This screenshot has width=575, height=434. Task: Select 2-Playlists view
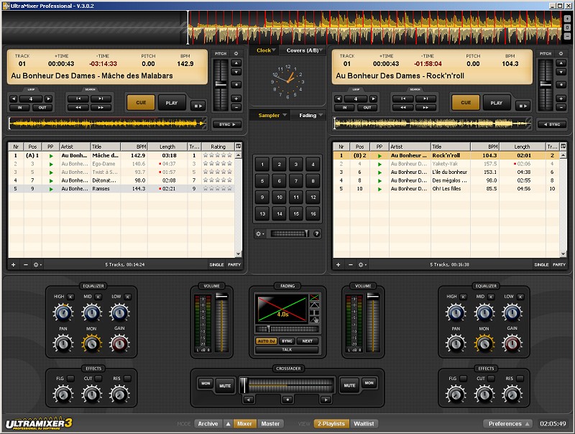point(331,423)
